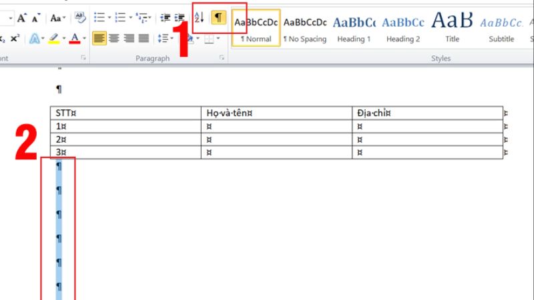The width and height of the screenshot is (534, 300).
Task: Click the Sort A to Z icon
Action: 199,17
